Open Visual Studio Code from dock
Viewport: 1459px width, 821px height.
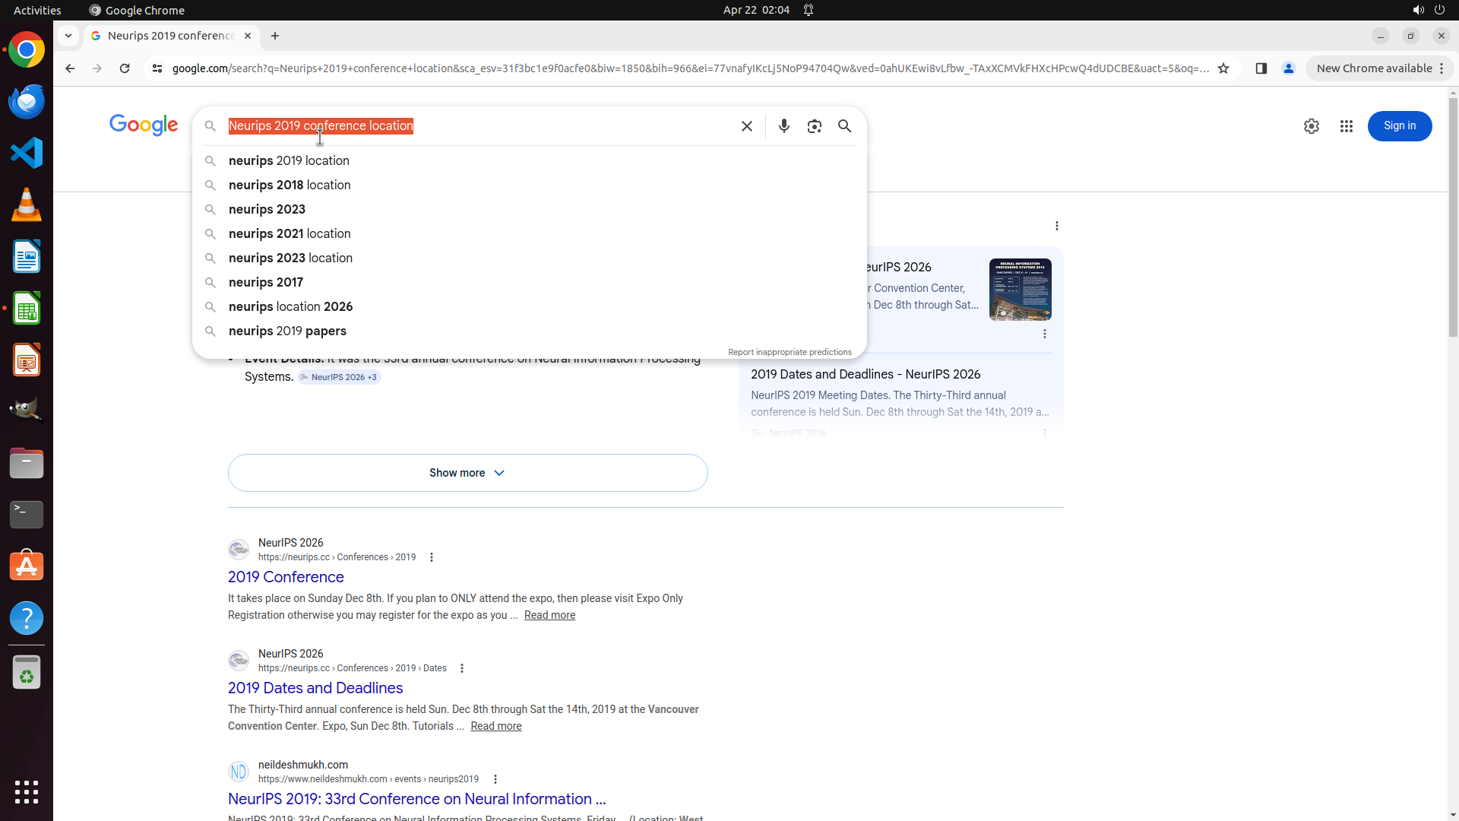[27, 153]
